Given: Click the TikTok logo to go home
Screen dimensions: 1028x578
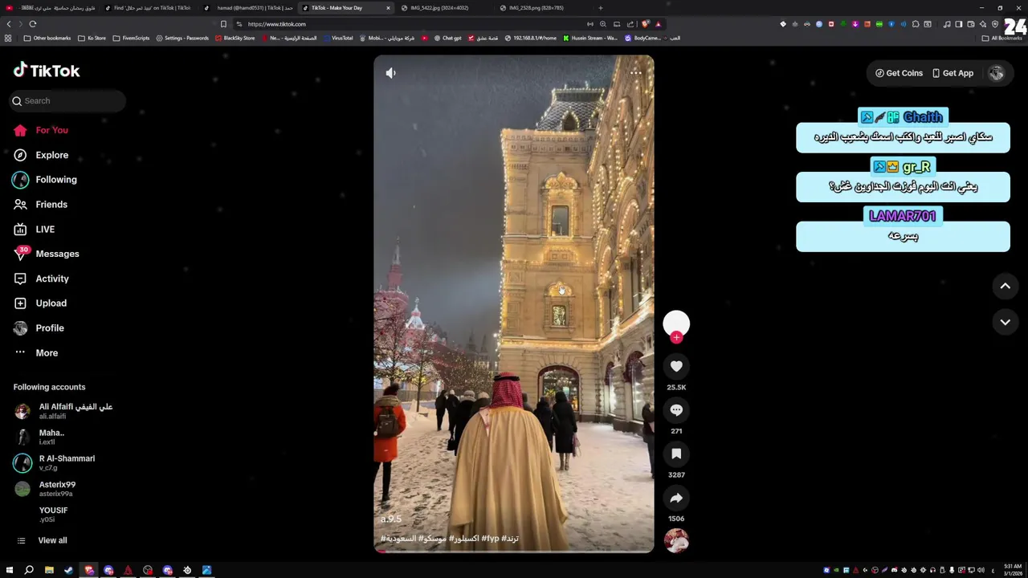Looking at the screenshot, I should click(x=47, y=71).
